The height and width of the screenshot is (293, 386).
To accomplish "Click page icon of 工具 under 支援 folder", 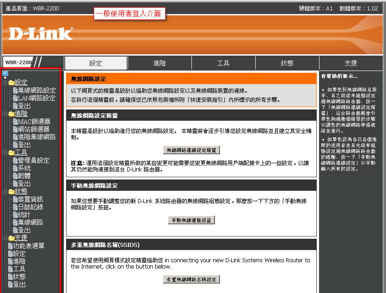I will click(x=10, y=269).
